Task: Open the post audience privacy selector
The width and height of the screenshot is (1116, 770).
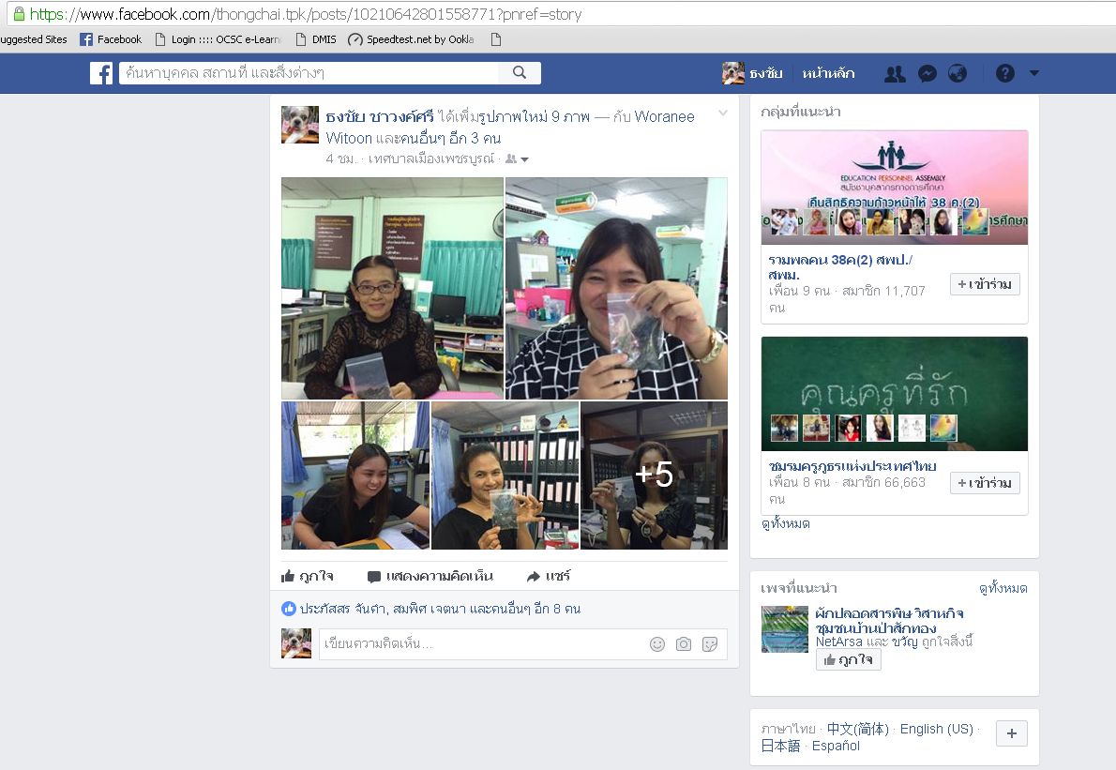Action: 517,159
